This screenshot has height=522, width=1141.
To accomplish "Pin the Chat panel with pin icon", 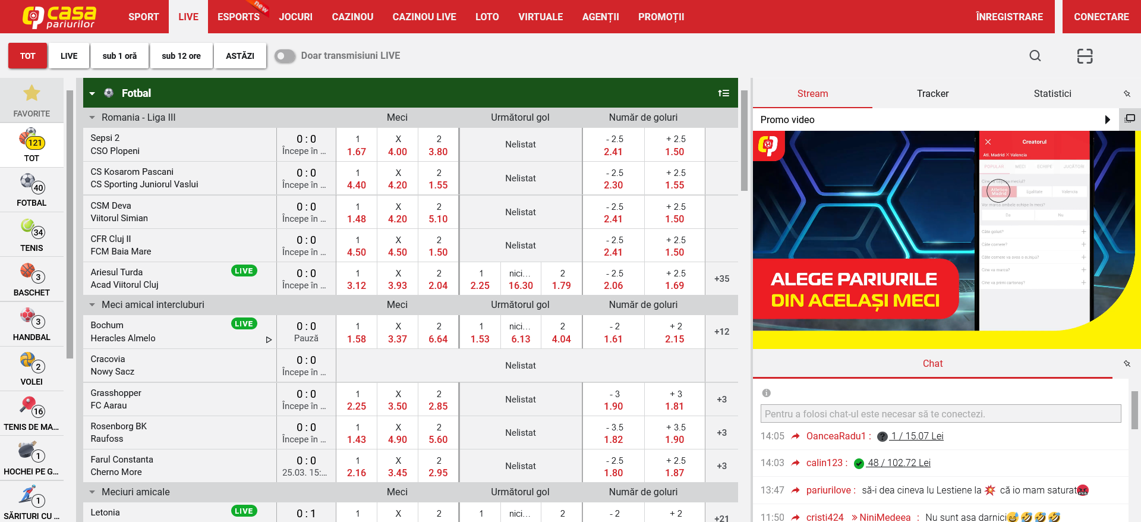I will coord(1127,364).
